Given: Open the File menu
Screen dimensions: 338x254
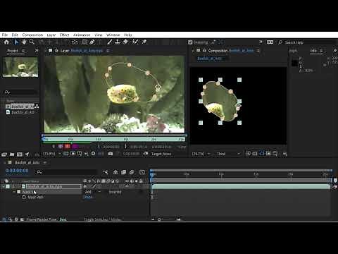Looking at the screenshot, I should coord(5,35).
